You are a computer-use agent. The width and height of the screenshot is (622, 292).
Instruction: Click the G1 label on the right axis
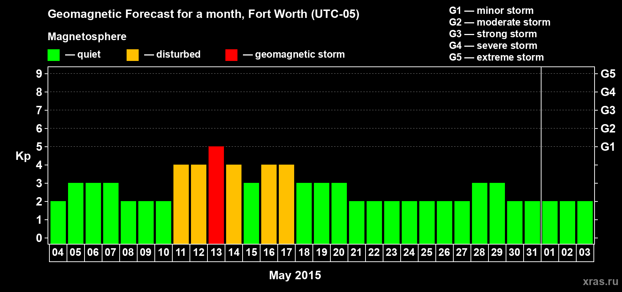[608, 147]
